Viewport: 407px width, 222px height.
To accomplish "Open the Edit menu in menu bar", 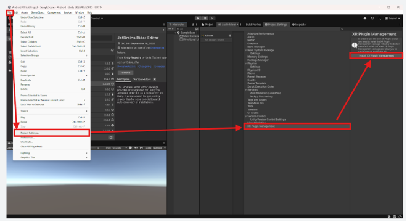I will pyautogui.click(x=17, y=12).
